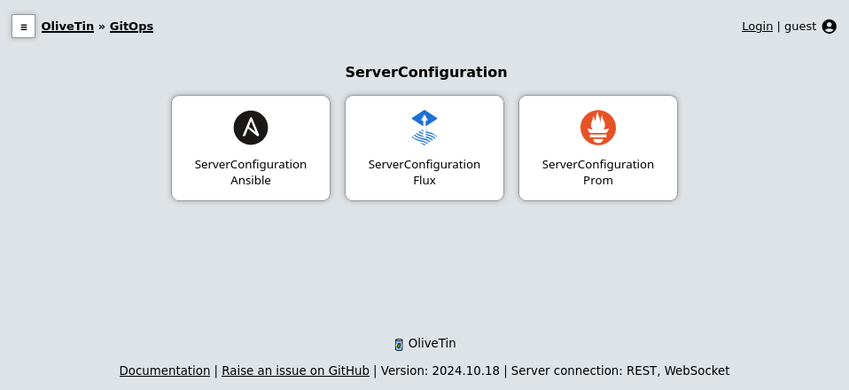Click the Server connection status text

(x=620, y=370)
